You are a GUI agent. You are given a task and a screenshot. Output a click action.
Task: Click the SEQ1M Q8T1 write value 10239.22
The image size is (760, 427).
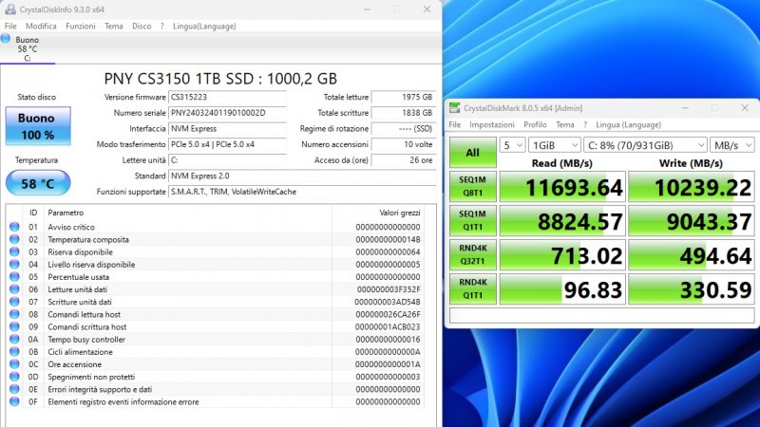click(x=692, y=186)
